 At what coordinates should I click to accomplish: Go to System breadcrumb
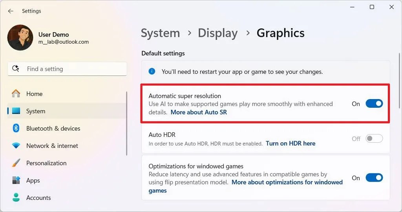click(160, 33)
